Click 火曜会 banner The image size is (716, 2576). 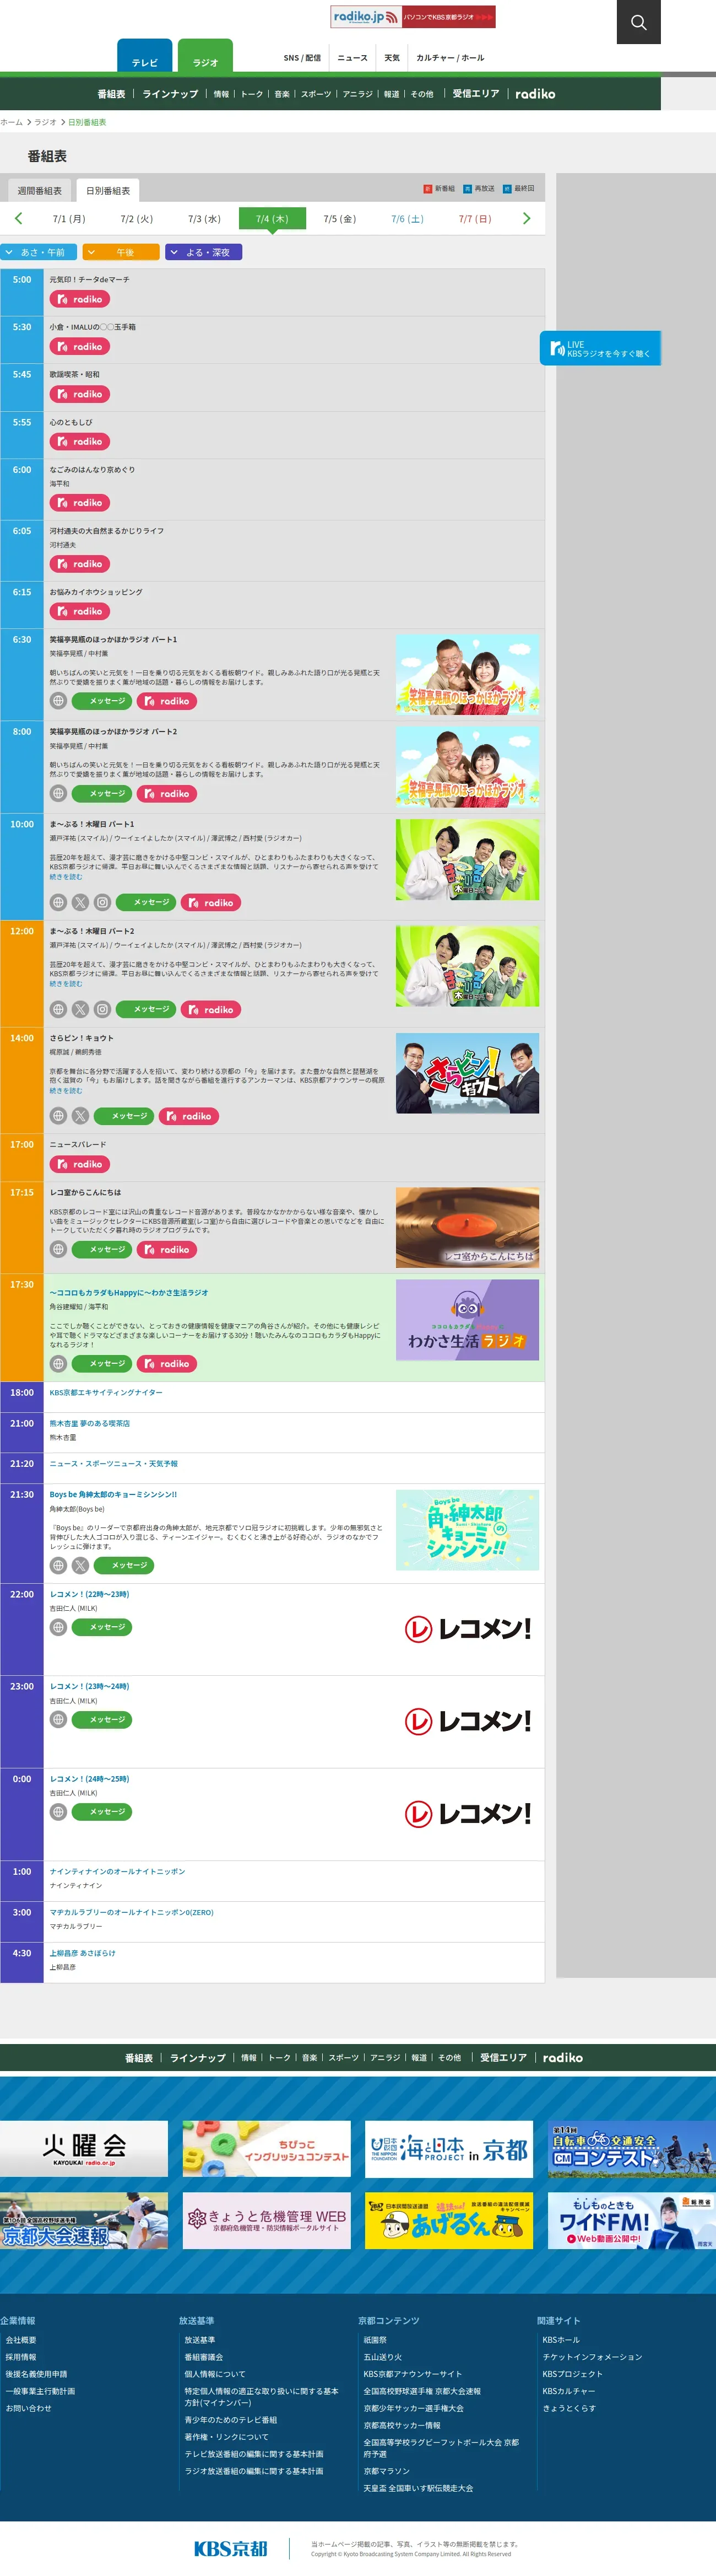[84, 2148]
